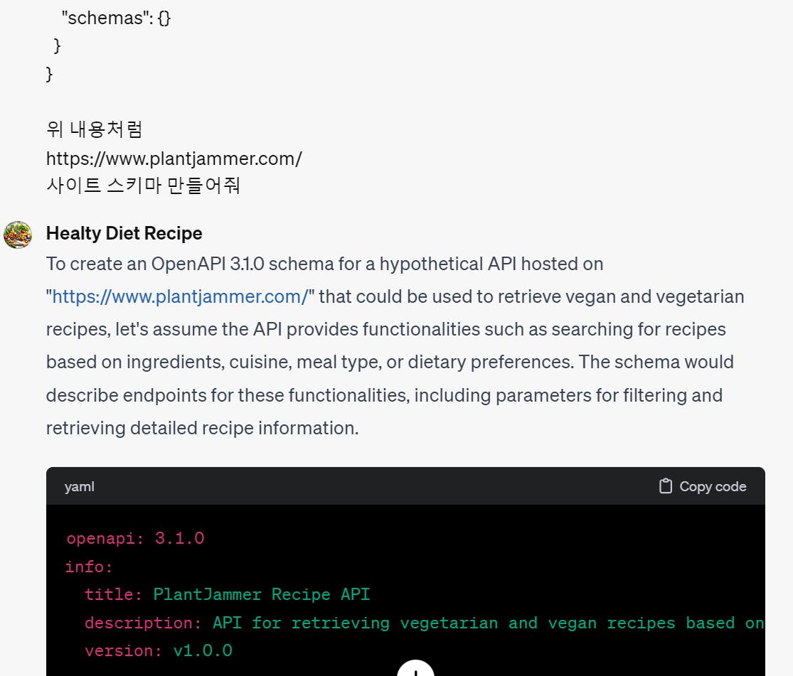Click the paragraph line starting To create an OpenAPI
The width and height of the screenshot is (793, 676).
pyautogui.click(x=325, y=264)
